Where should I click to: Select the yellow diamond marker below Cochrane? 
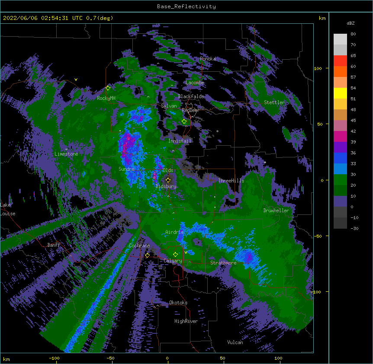[147, 255]
